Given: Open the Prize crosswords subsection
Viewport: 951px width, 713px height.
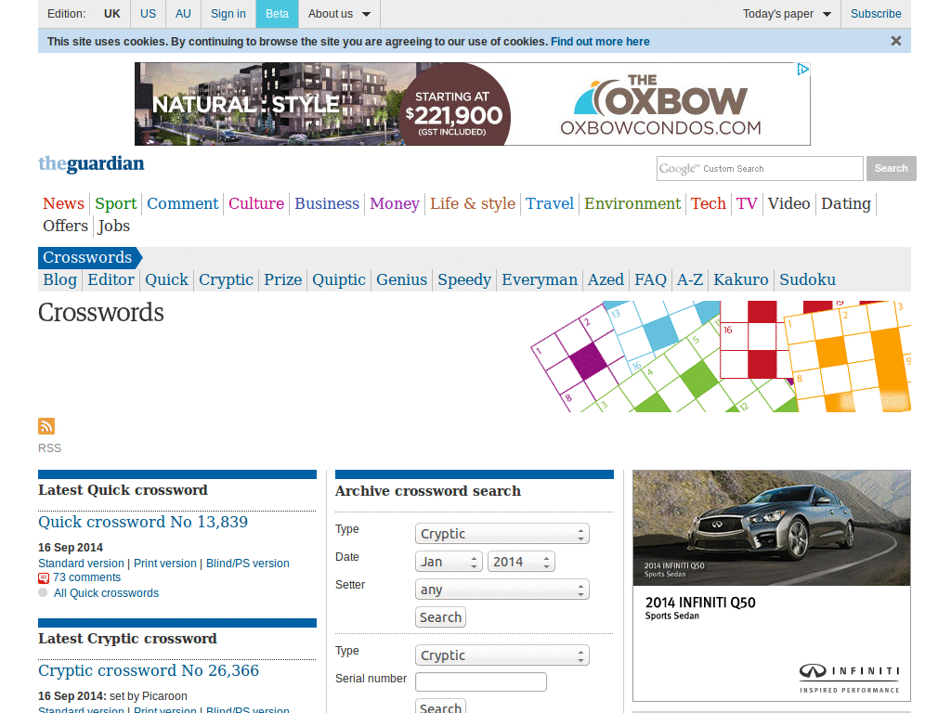Looking at the screenshot, I should [x=283, y=280].
